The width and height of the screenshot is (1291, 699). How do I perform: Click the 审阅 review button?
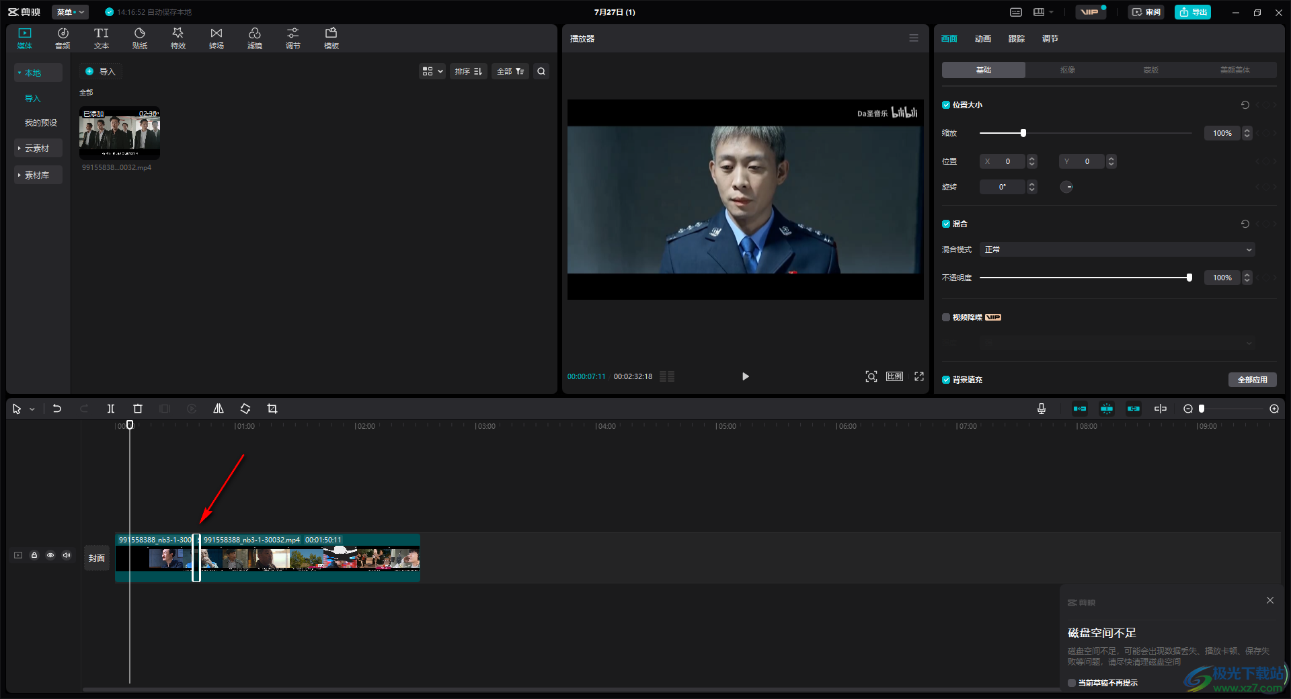[x=1146, y=12]
